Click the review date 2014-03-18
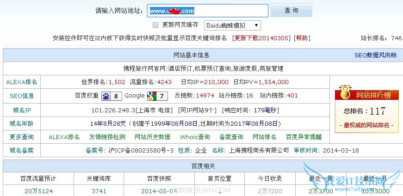Screen dimensions: 403x196 [x=341, y=151]
